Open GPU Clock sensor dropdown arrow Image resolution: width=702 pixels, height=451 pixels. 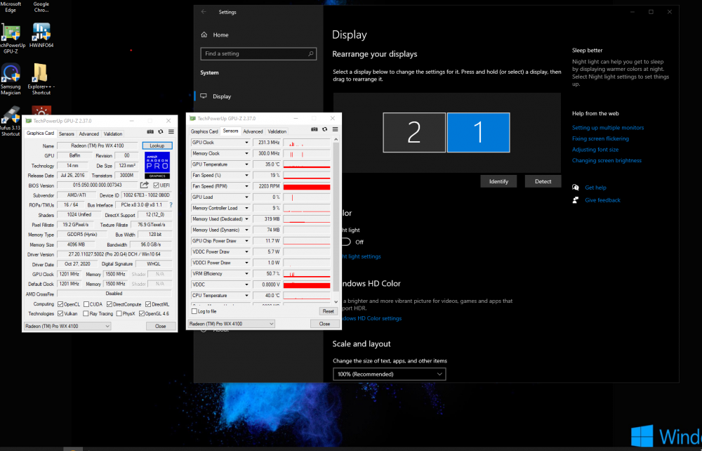246,143
